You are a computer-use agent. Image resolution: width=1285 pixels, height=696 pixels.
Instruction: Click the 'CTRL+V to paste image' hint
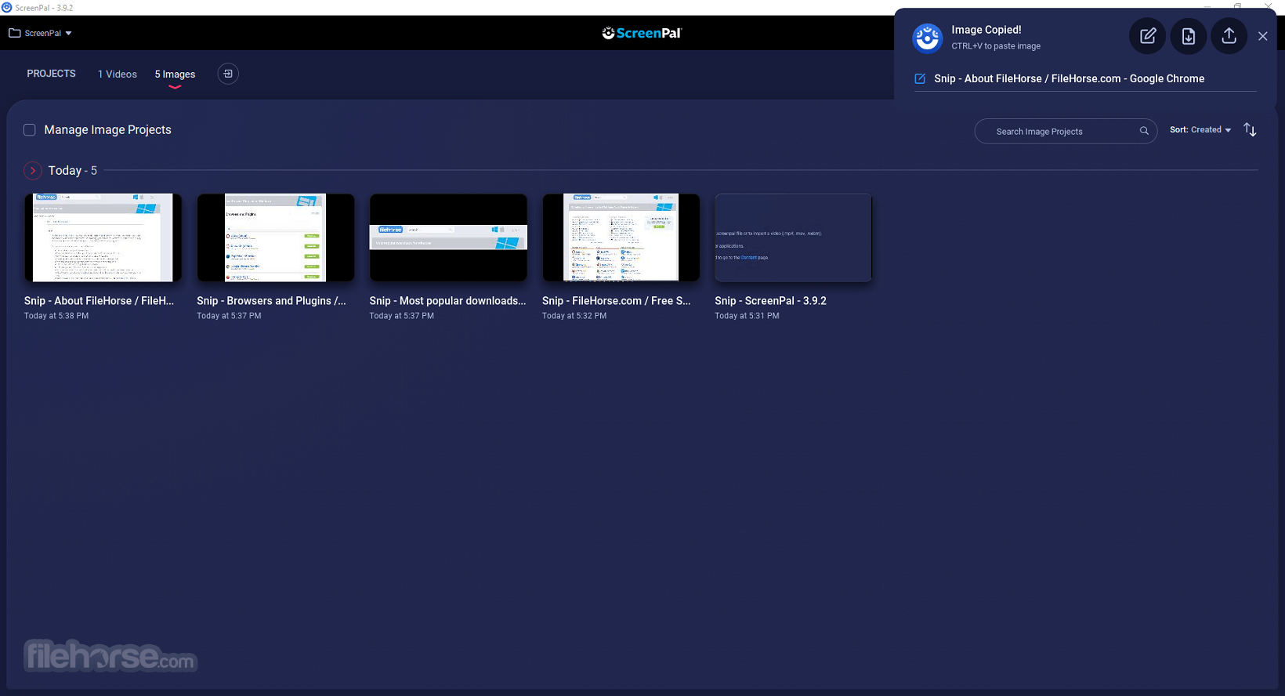[x=996, y=46]
